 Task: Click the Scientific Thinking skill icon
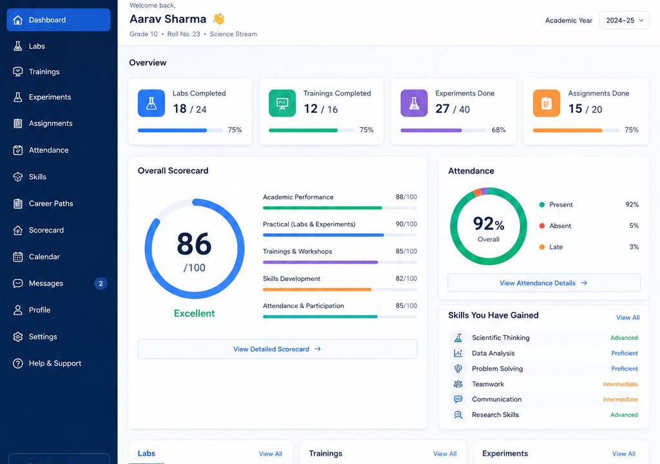tap(458, 338)
